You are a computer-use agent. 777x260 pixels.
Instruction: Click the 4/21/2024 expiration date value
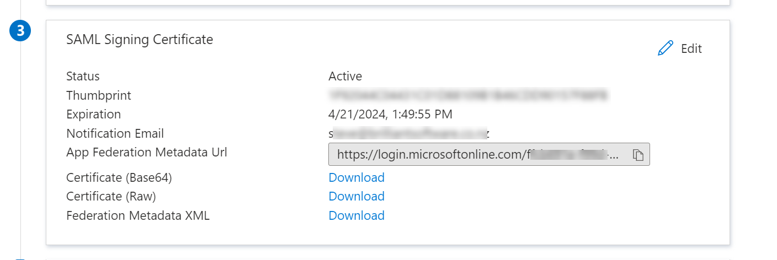pyautogui.click(x=390, y=115)
